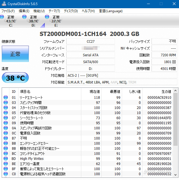
Task: Click status orb for row 01 リードエラーレート
Action: [6, 97]
